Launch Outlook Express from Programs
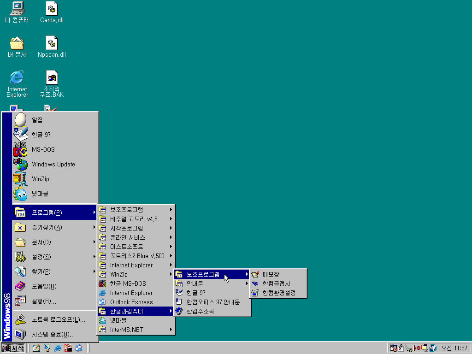 click(136, 302)
